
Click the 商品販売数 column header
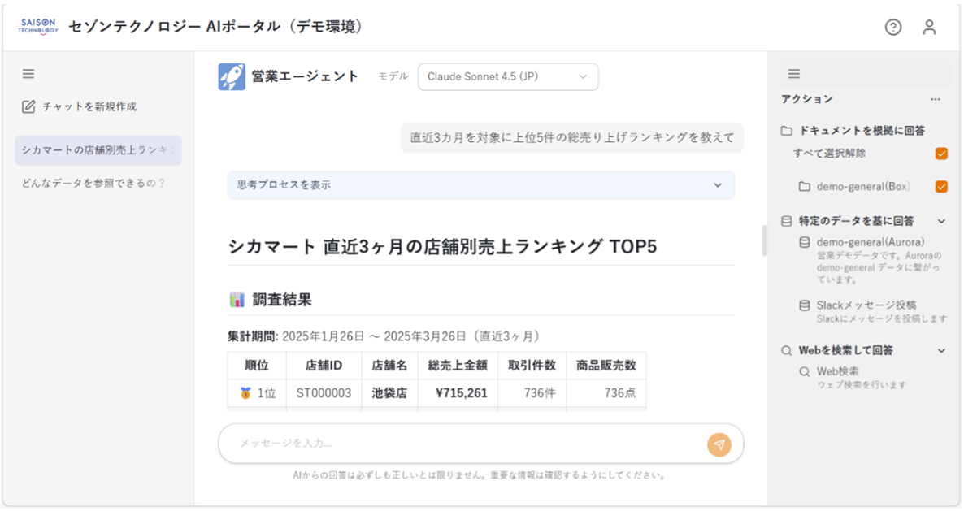click(x=606, y=366)
